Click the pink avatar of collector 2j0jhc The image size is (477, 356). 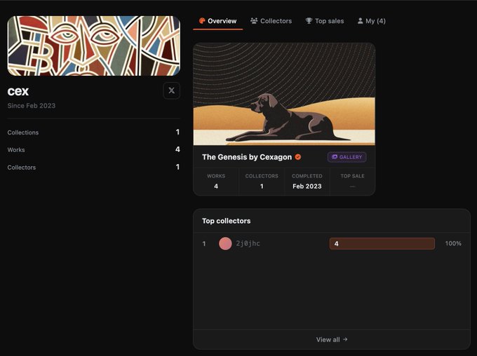tap(225, 243)
